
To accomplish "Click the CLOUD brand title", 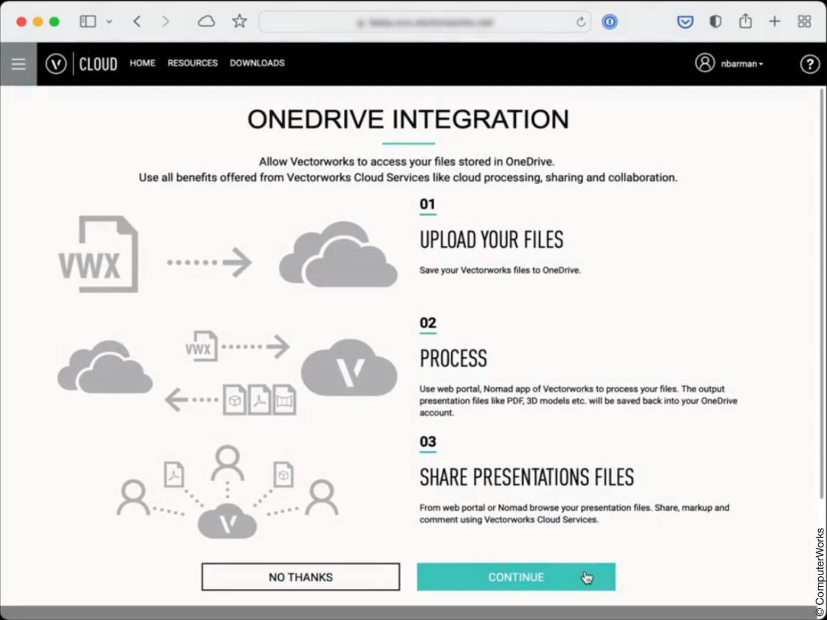I will click(x=98, y=64).
